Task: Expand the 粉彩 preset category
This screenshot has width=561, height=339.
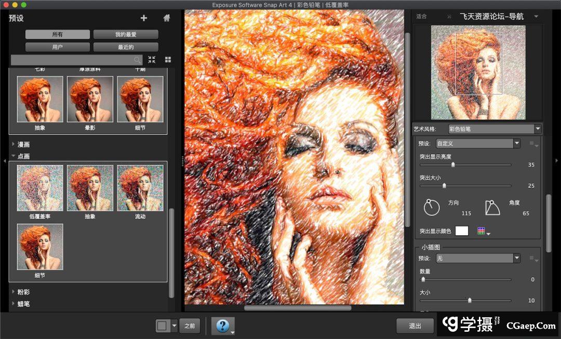Action: click(14, 292)
